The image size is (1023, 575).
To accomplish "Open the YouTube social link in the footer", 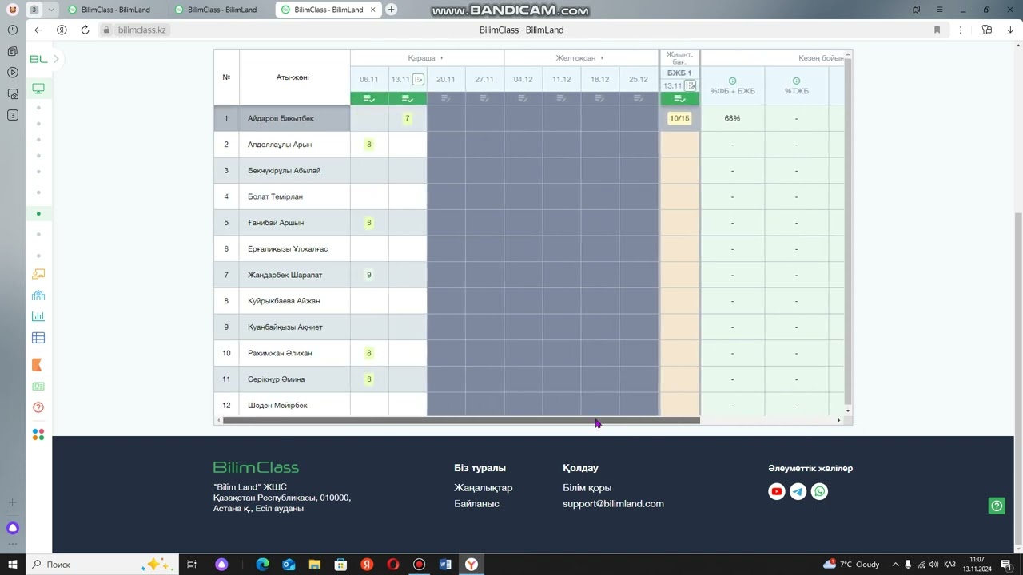I will tap(776, 492).
